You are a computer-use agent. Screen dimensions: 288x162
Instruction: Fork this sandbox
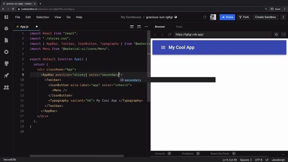244,17
